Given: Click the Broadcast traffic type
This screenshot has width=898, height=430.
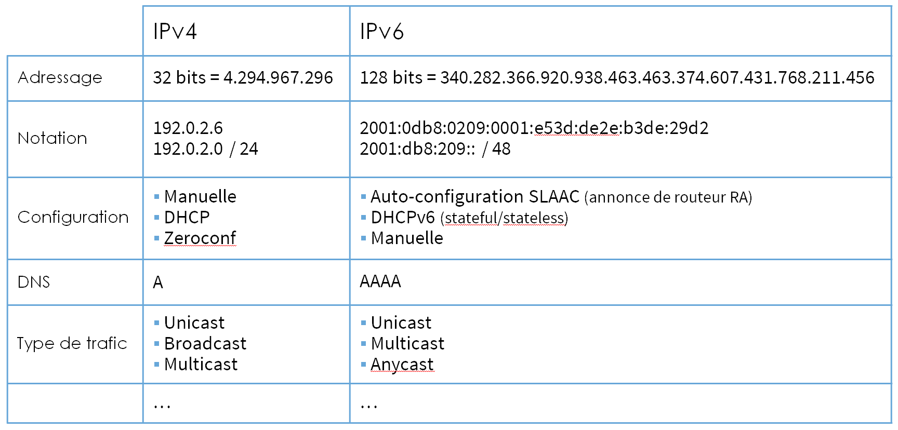Looking at the screenshot, I should click(205, 343).
